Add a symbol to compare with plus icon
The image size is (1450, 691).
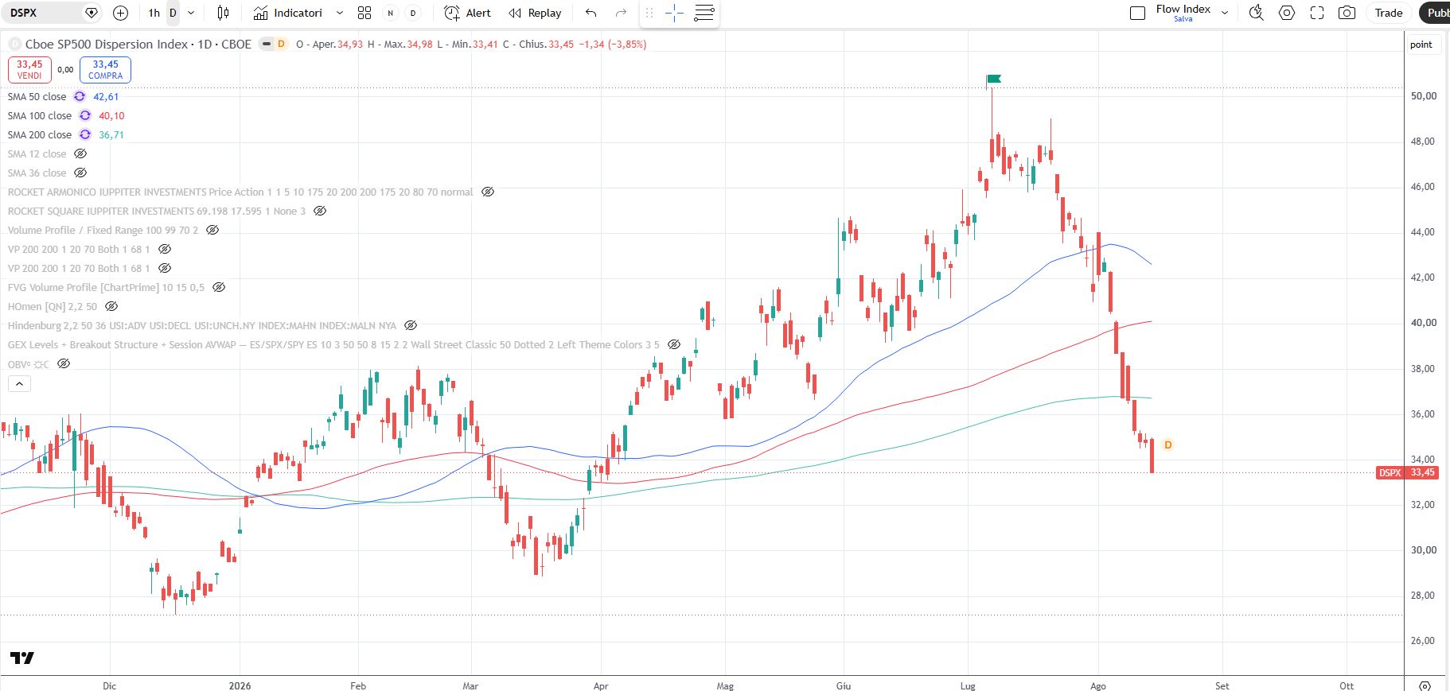coord(121,13)
